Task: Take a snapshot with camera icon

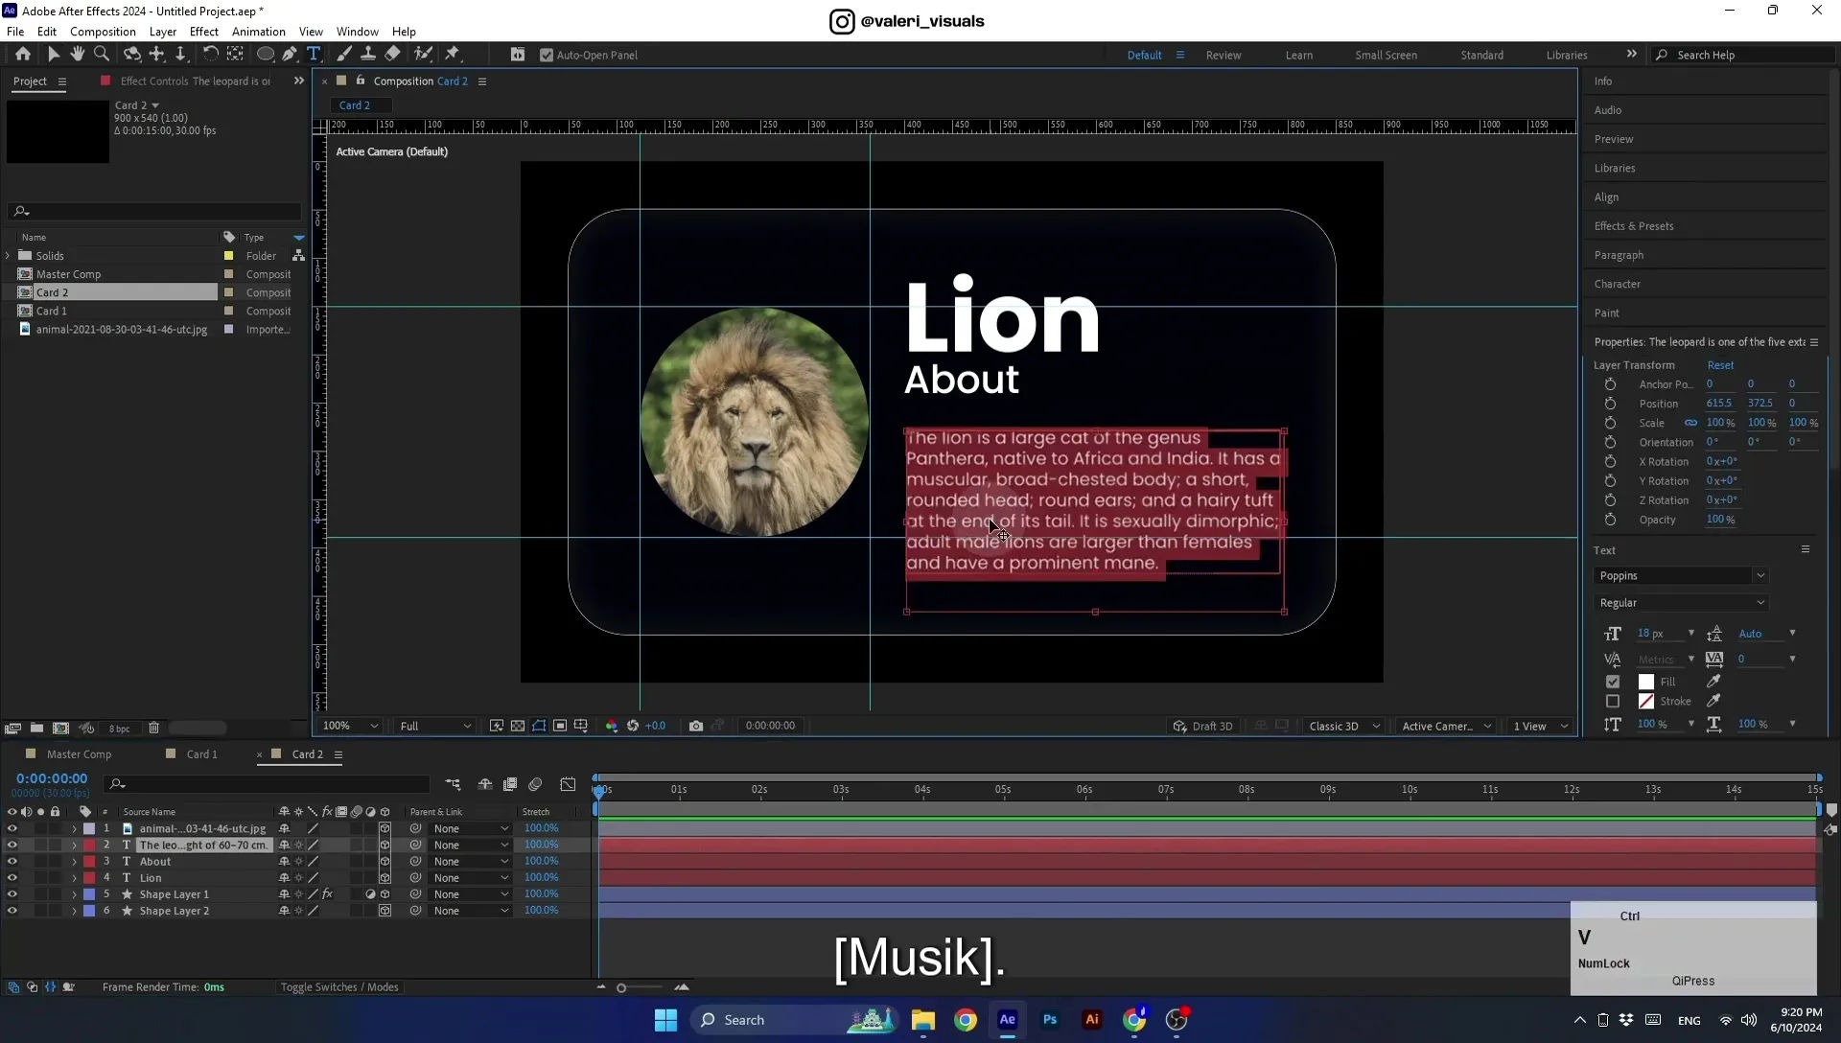Action: click(696, 726)
